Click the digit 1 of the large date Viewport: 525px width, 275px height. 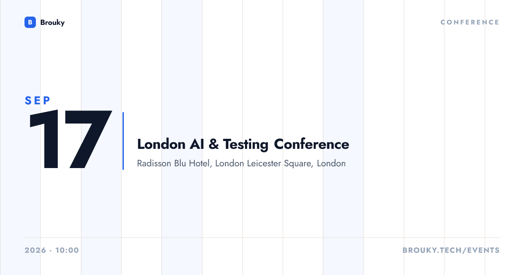tap(45, 140)
